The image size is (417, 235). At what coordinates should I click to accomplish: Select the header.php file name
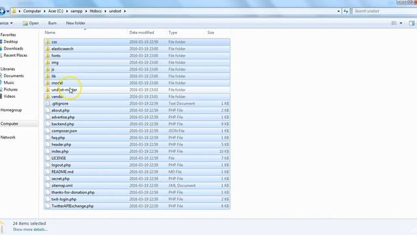pyautogui.click(x=61, y=145)
